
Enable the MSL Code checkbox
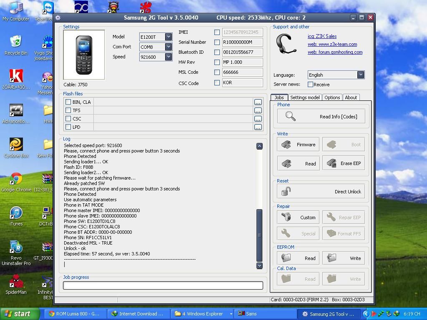click(217, 72)
